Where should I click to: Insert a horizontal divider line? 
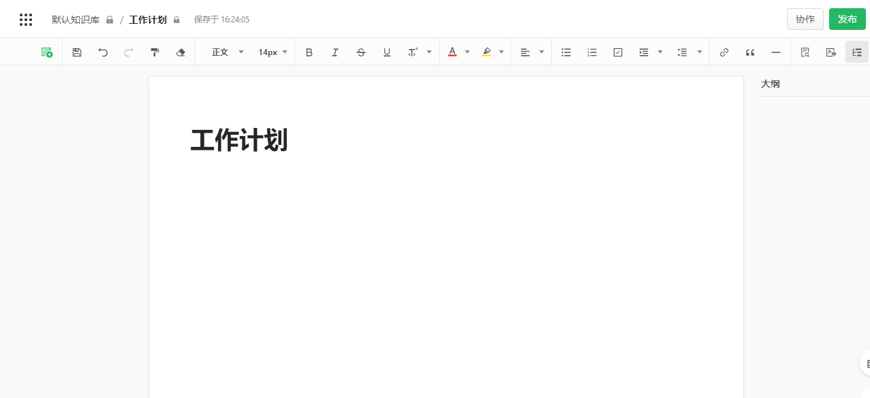coord(776,52)
